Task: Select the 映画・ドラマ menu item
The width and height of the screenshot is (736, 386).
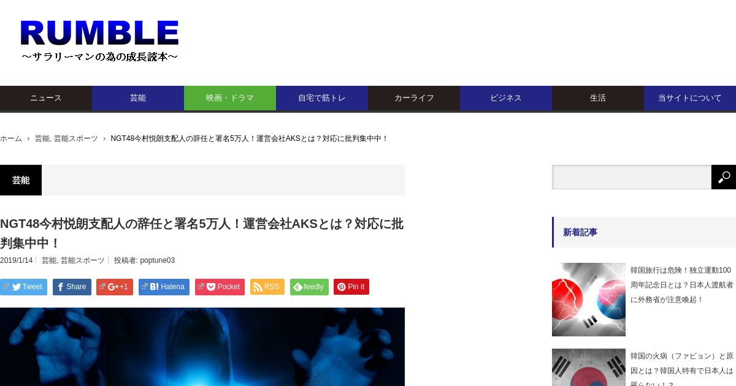Action: (x=230, y=98)
